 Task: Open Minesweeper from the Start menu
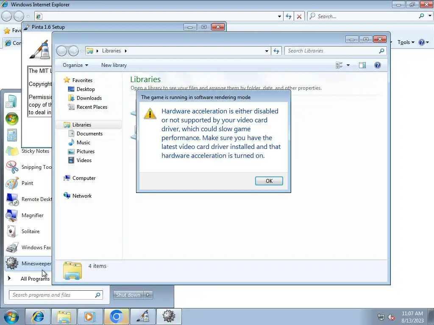[x=28, y=263]
